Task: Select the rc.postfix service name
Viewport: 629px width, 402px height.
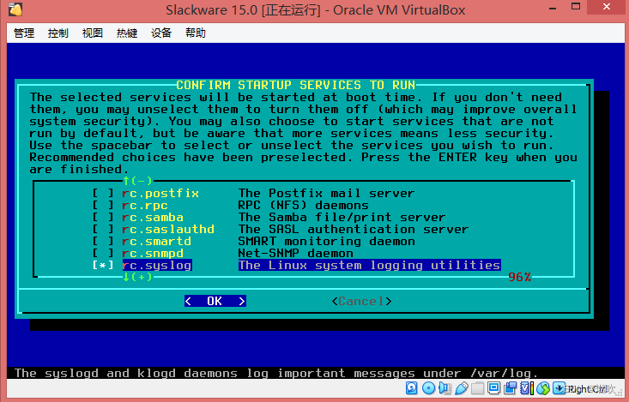Action: point(160,194)
